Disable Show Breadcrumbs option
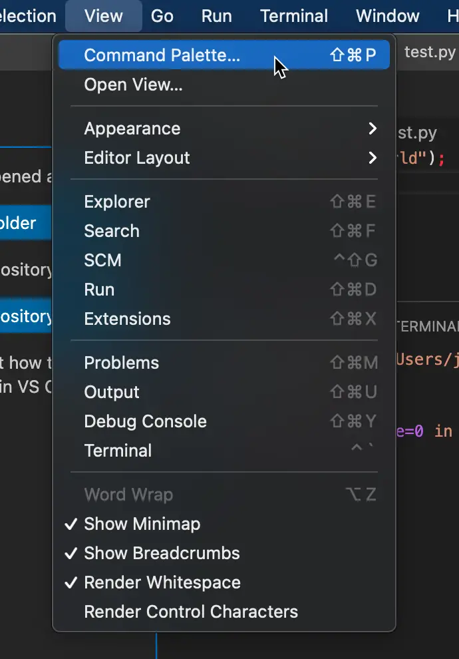Viewport: 459px width, 659px height. point(224,553)
